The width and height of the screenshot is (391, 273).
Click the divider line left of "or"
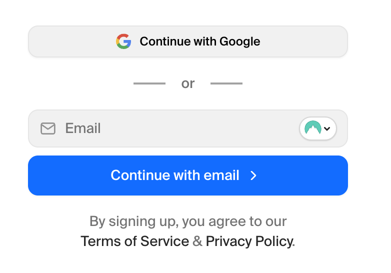[x=149, y=83]
